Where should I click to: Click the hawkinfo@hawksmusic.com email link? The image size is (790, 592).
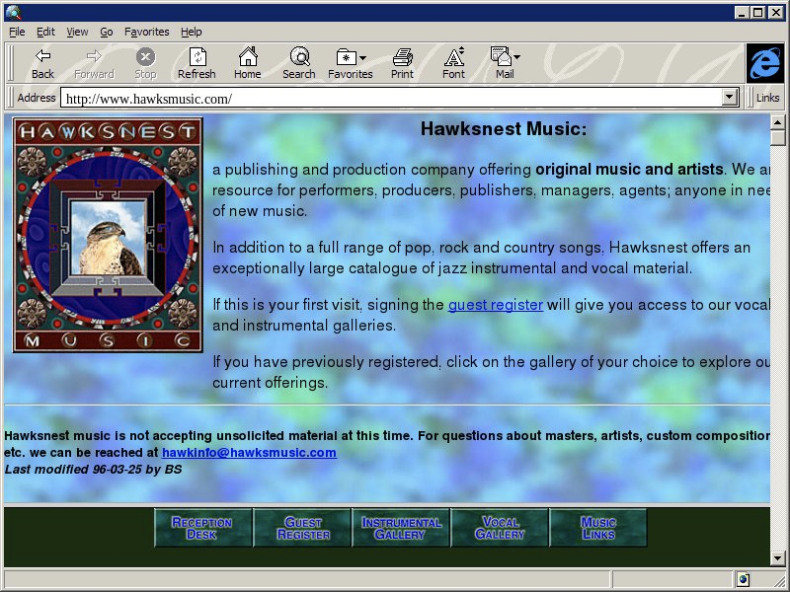tap(249, 453)
